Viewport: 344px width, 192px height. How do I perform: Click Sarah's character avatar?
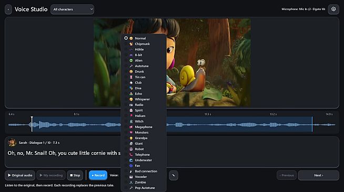pos(12,143)
